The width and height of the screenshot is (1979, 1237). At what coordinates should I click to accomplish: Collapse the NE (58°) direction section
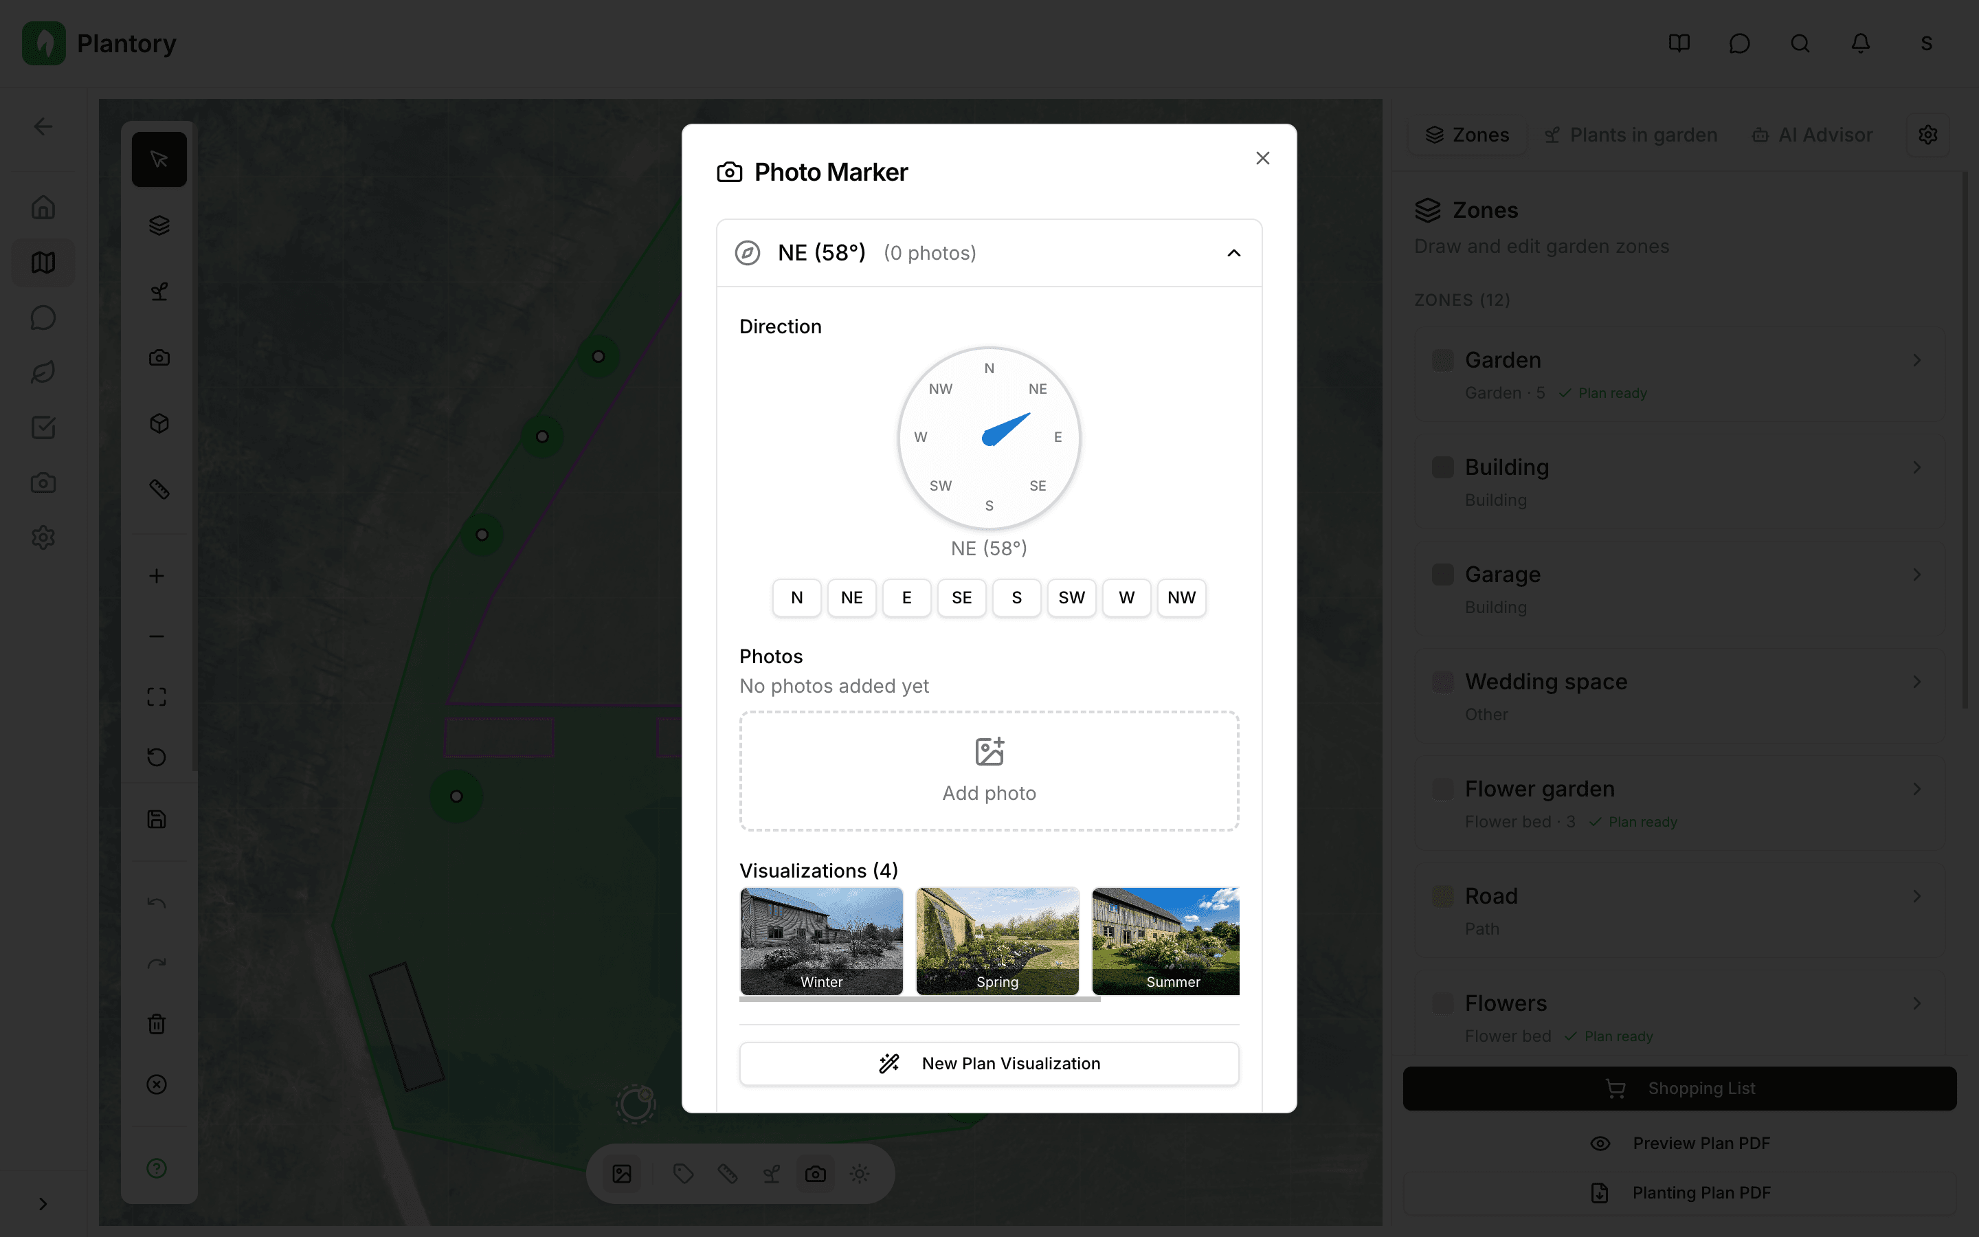point(1233,253)
